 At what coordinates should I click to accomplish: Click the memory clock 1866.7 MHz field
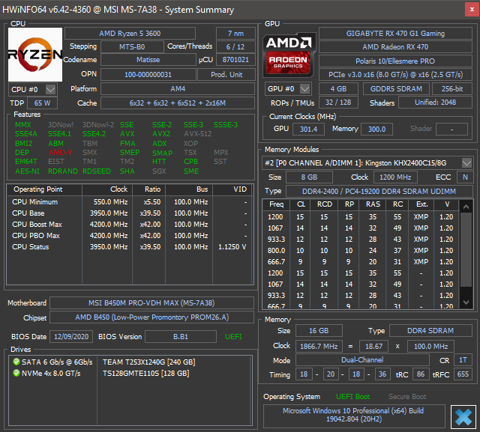pos(319,346)
